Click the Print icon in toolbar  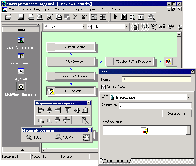(31, 17)
